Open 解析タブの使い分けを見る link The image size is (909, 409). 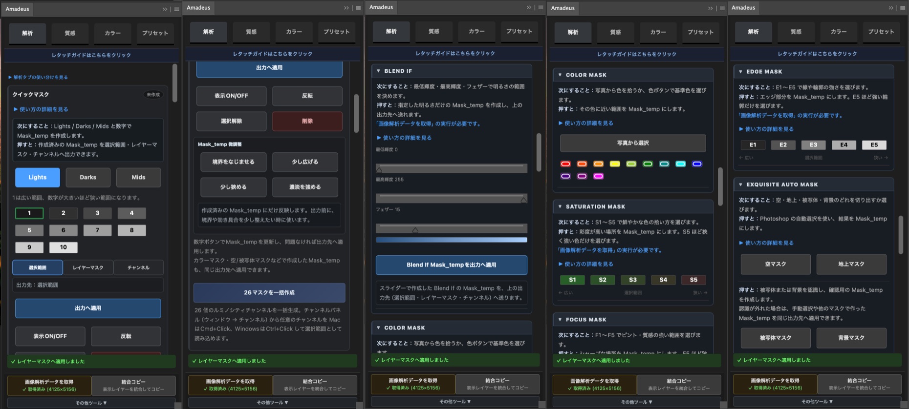38,77
